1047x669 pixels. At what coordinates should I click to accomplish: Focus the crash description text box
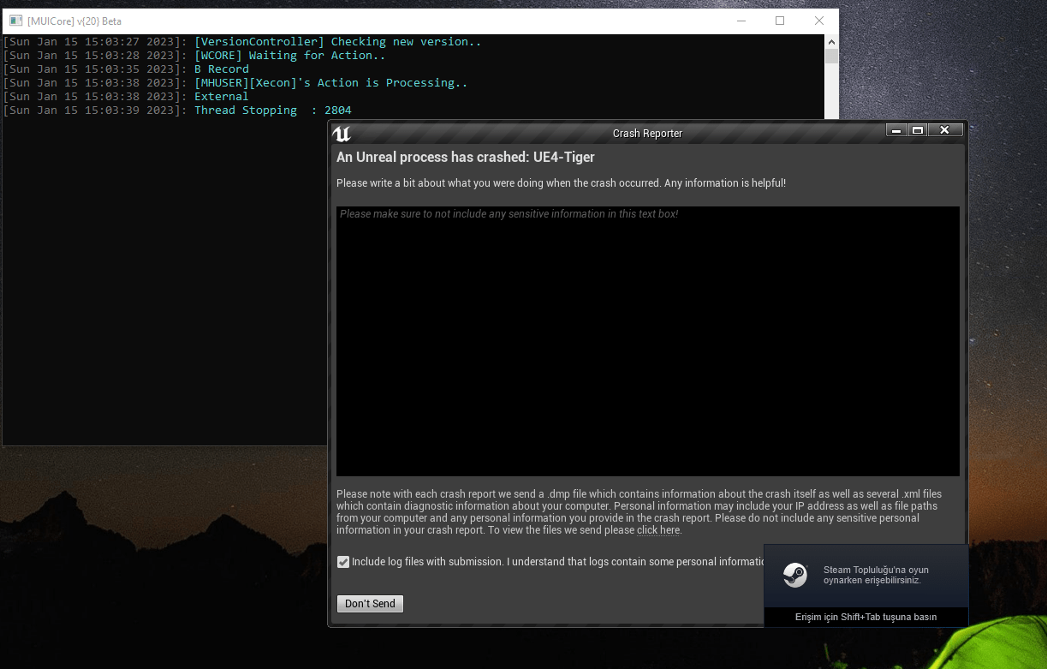click(647, 341)
